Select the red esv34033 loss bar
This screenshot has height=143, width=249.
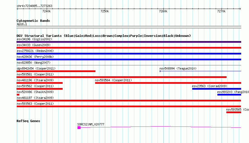129,48
